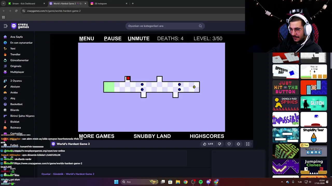Open Spotify from the taskbar
The height and width of the screenshot is (186, 332).
[x=201, y=182]
